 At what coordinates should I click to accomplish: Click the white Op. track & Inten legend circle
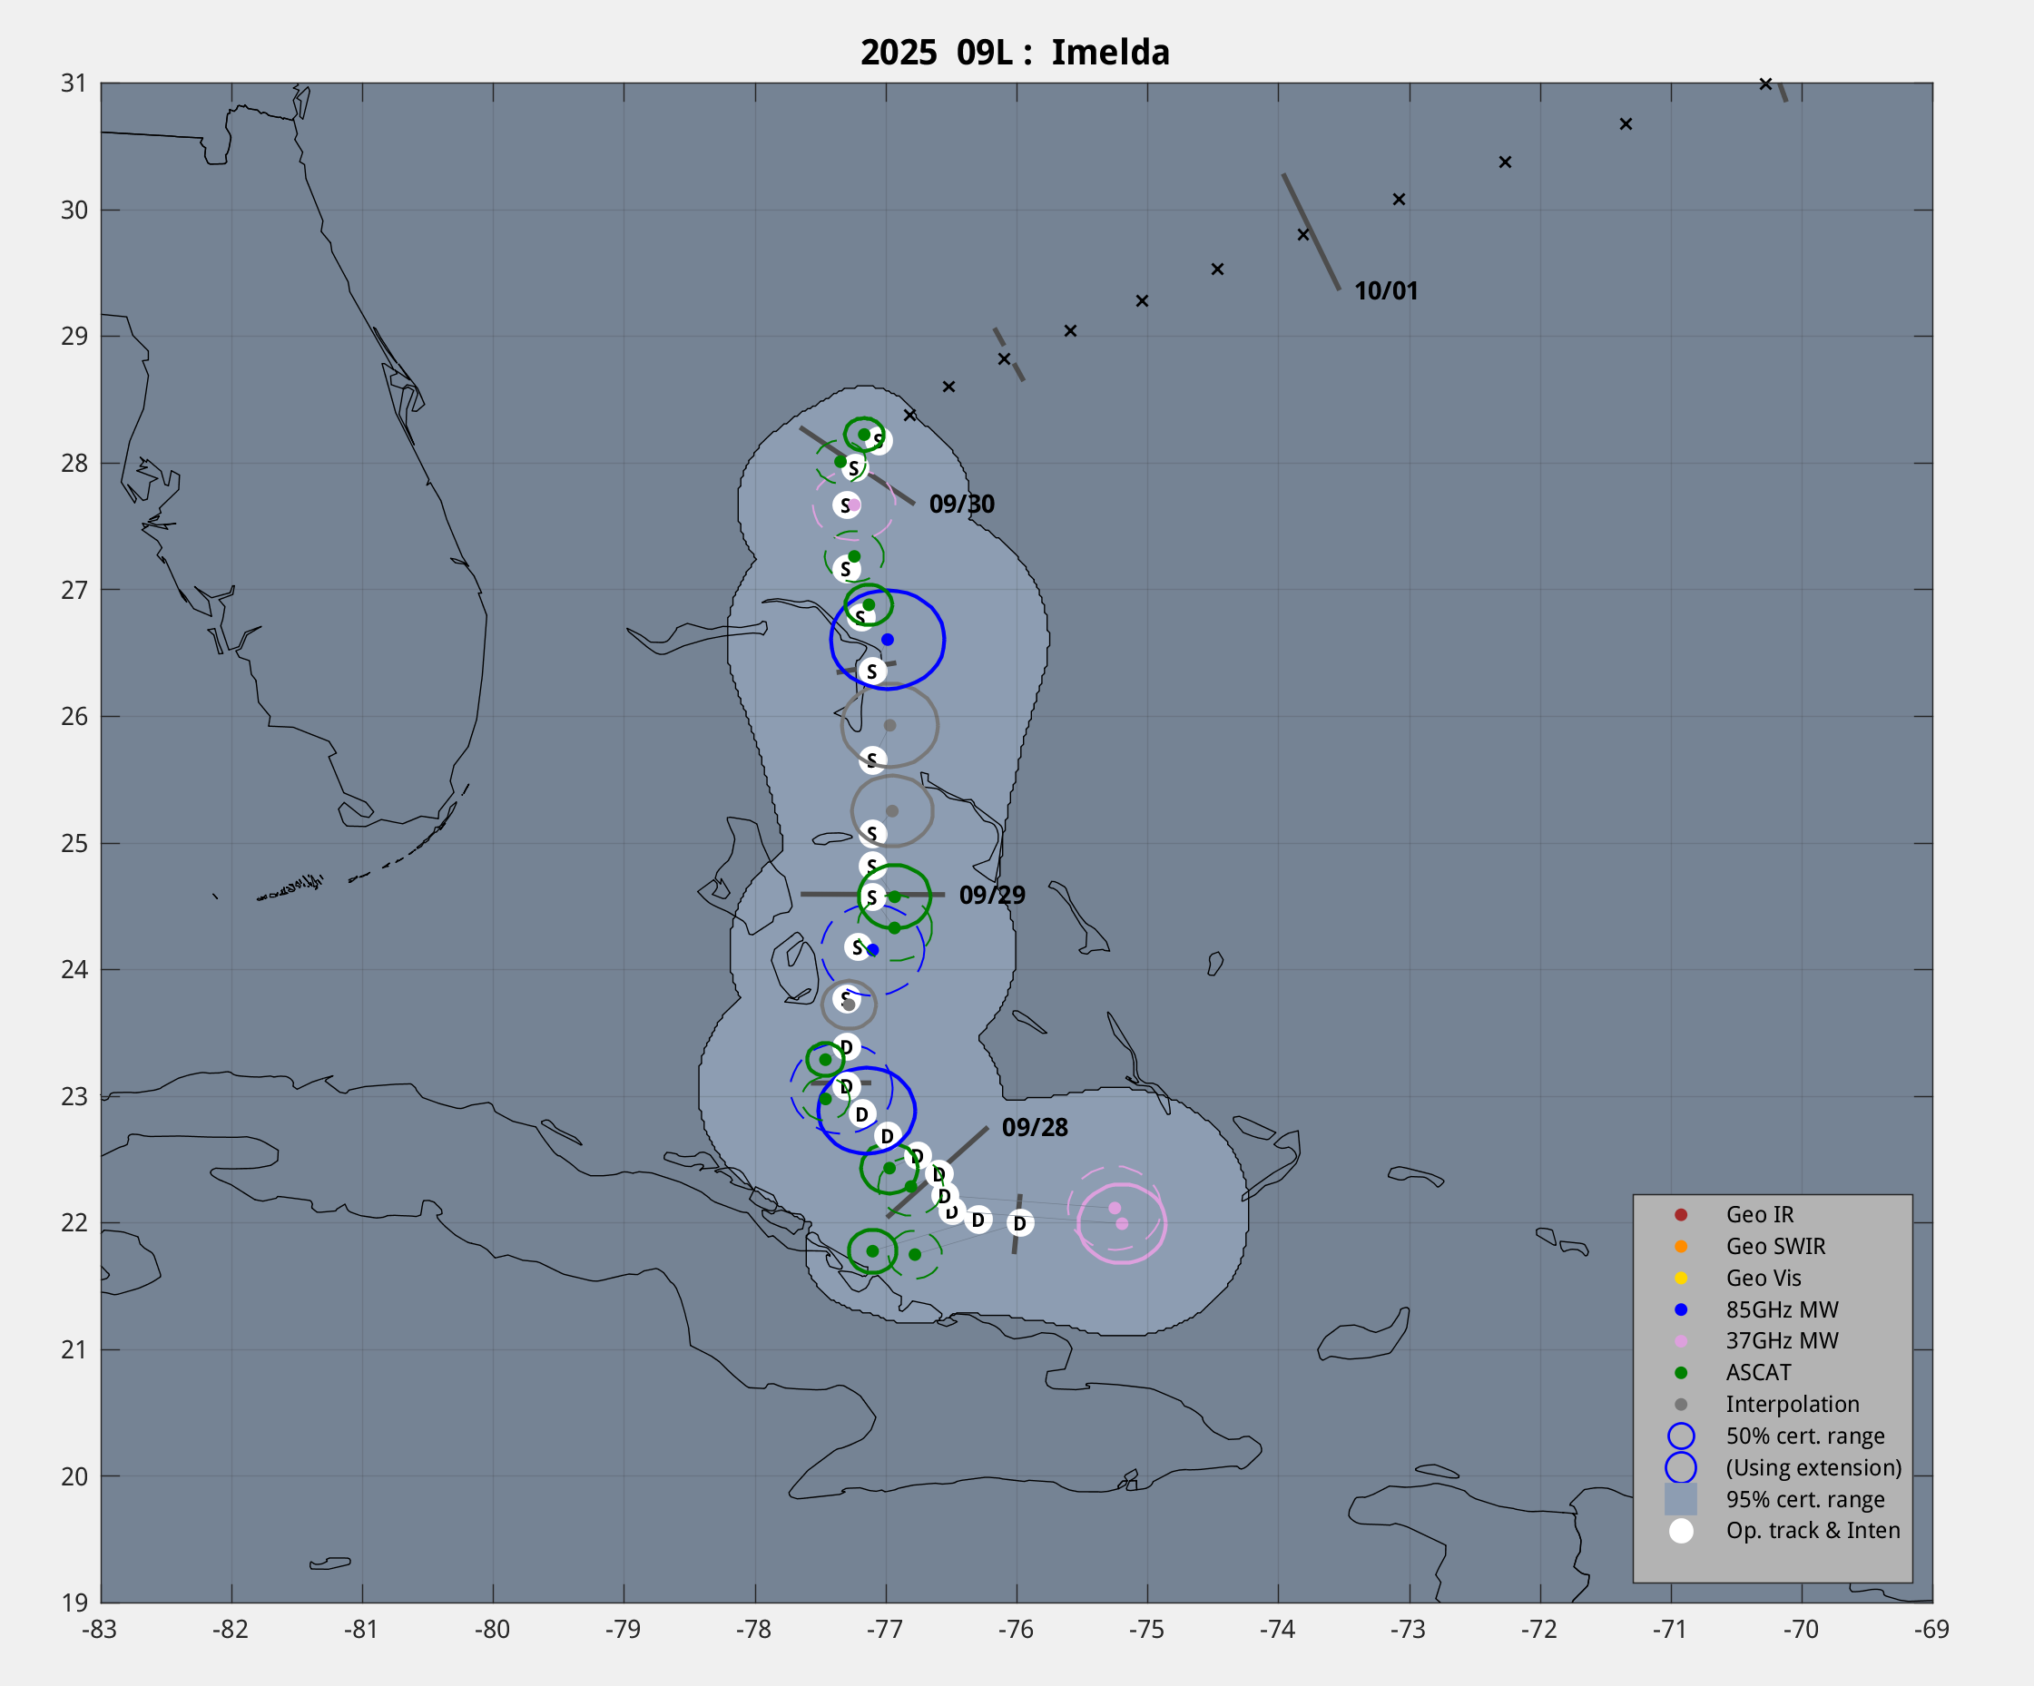1680,1531
